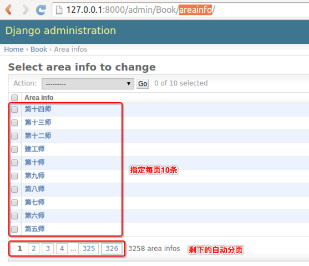Check the box for 第十四师

coord(14,109)
